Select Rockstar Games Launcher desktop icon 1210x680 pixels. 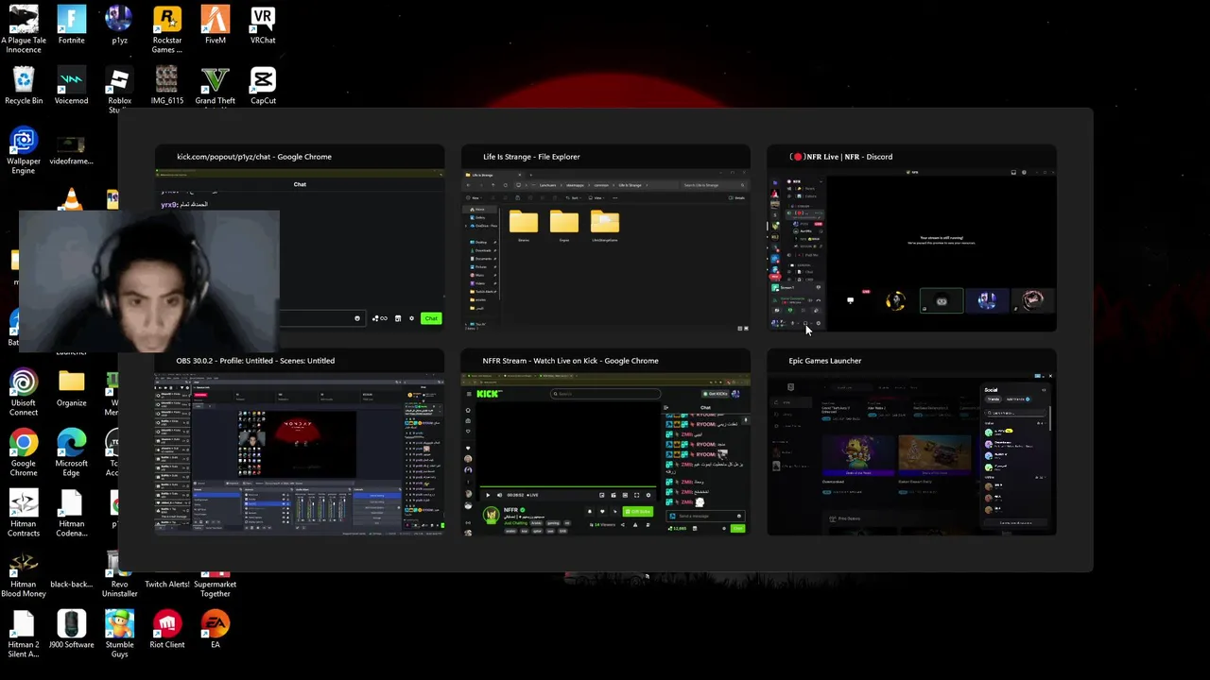tap(167, 29)
